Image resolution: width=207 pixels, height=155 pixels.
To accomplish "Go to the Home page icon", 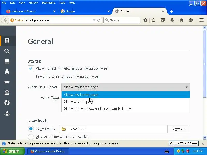I will (181, 20).
